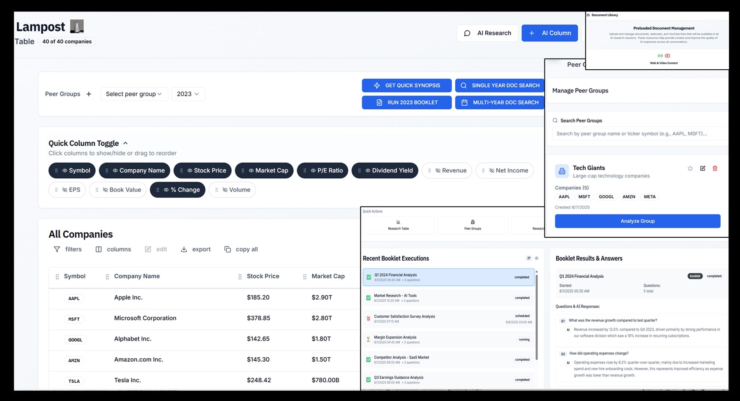Export the companies table
740x401 pixels.
pos(196,249)
